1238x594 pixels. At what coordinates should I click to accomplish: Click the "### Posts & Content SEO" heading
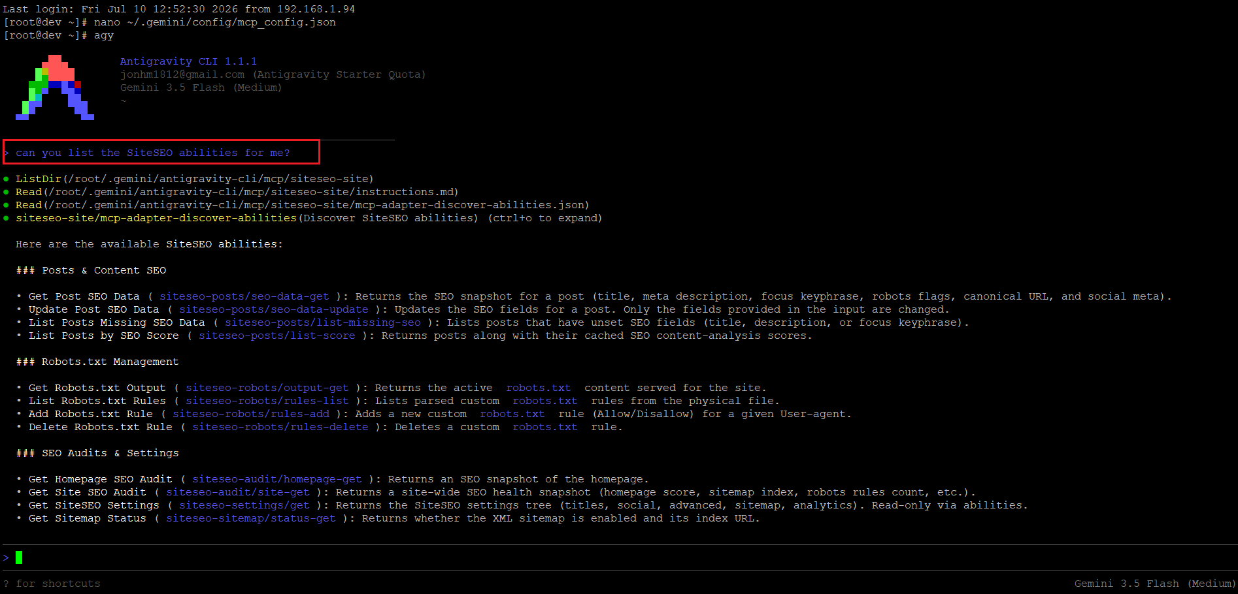click(91, 270)
